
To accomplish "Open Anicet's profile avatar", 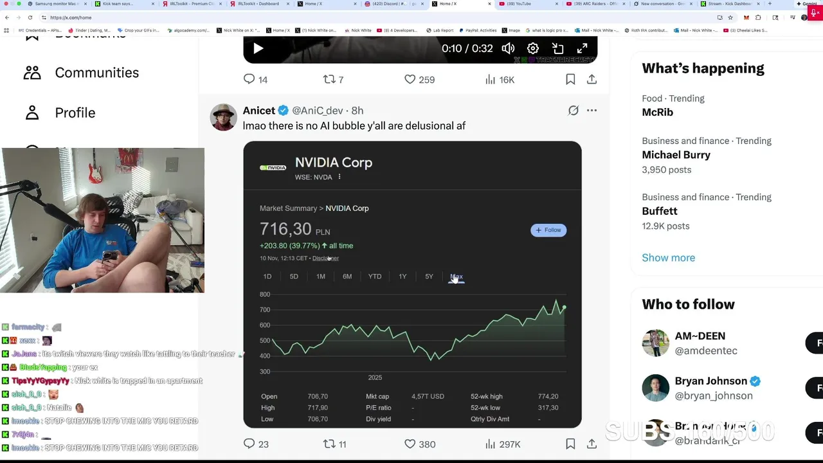I will pos(223,117).
